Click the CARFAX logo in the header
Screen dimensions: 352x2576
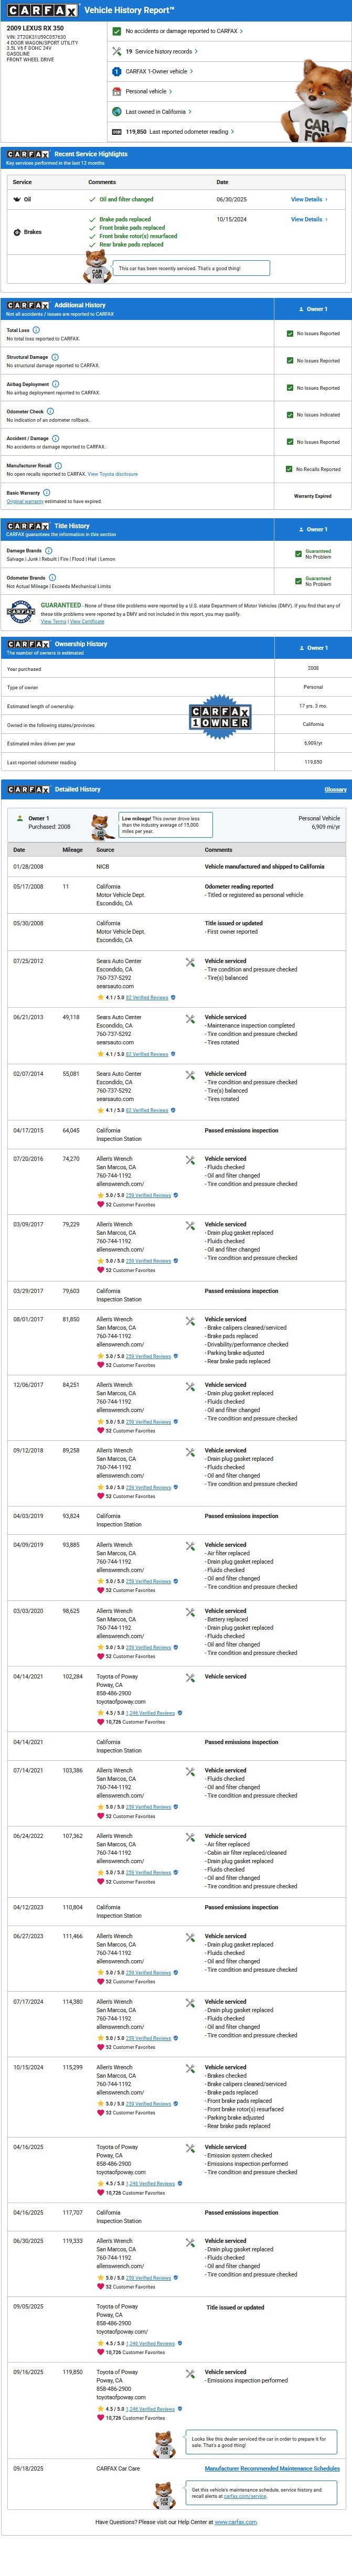tap(41, 10)
